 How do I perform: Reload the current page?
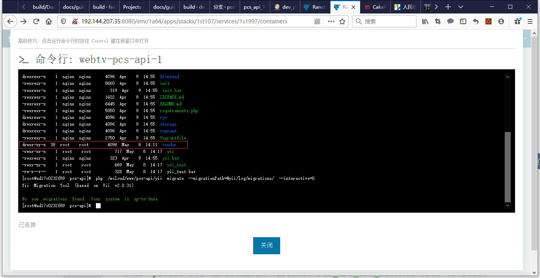36,21
